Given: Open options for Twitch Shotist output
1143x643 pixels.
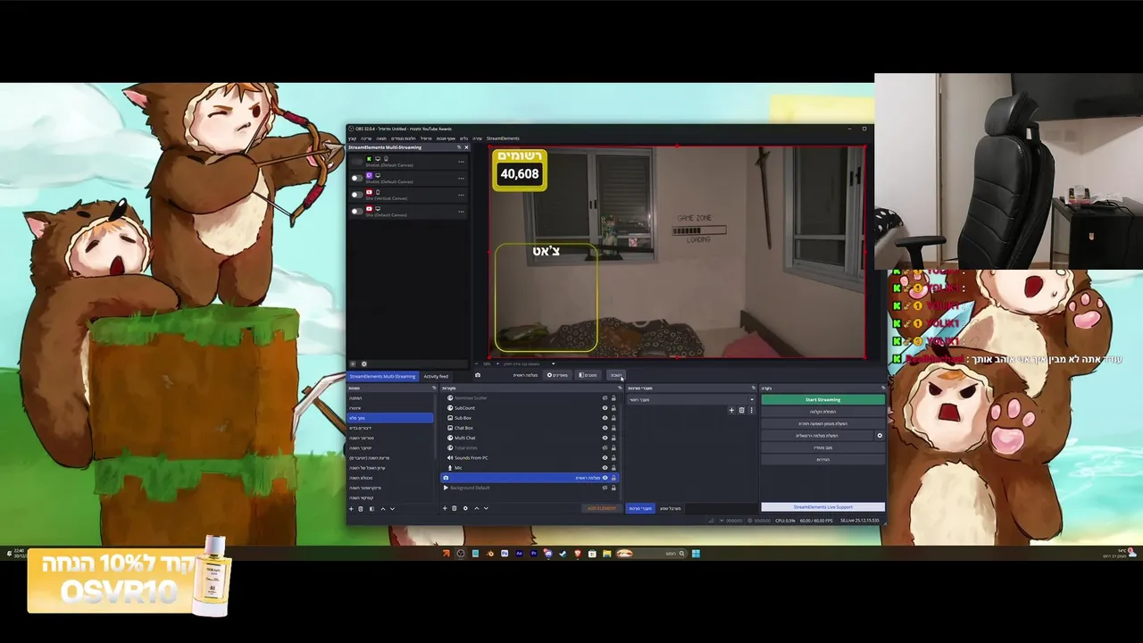Looking at the screenshot, I should click(x=461, y=179).
